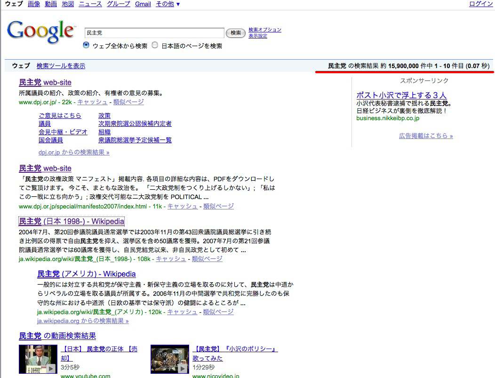Open 会見中継・ビデオ sitelink
The image size is (495, 378).
pyautogui.click(x=63, y=132)
